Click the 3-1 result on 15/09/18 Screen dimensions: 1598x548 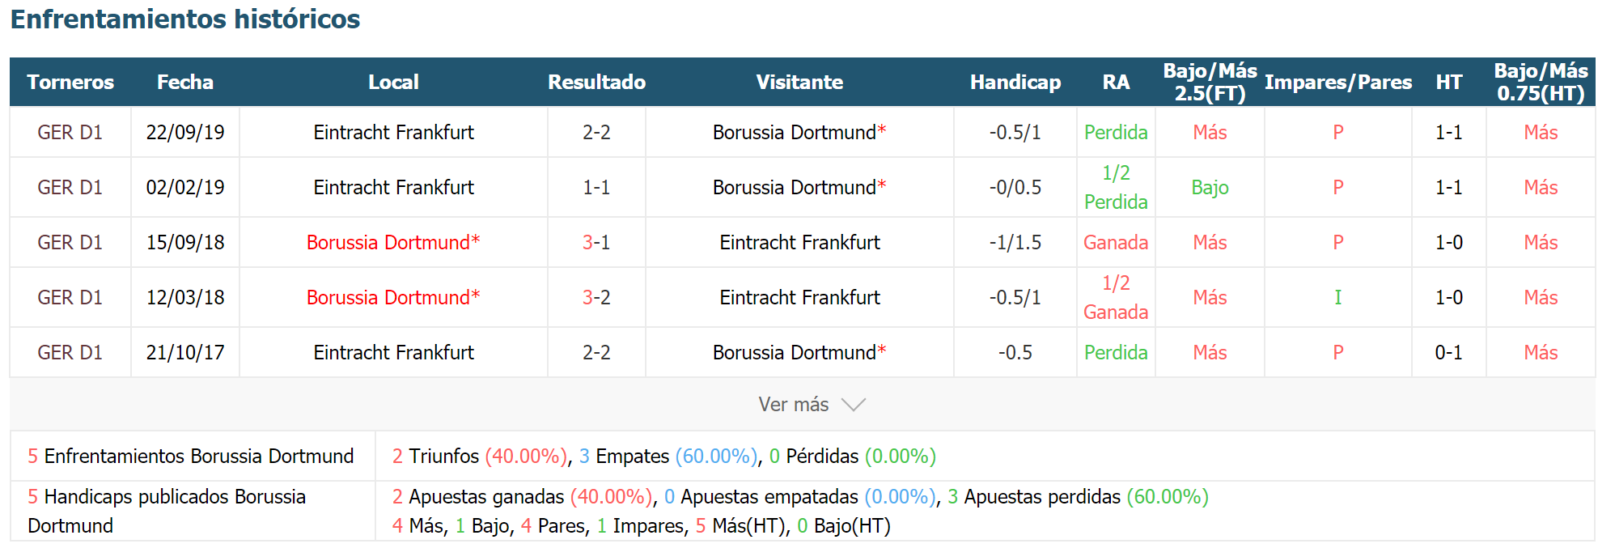click(596, 242)
